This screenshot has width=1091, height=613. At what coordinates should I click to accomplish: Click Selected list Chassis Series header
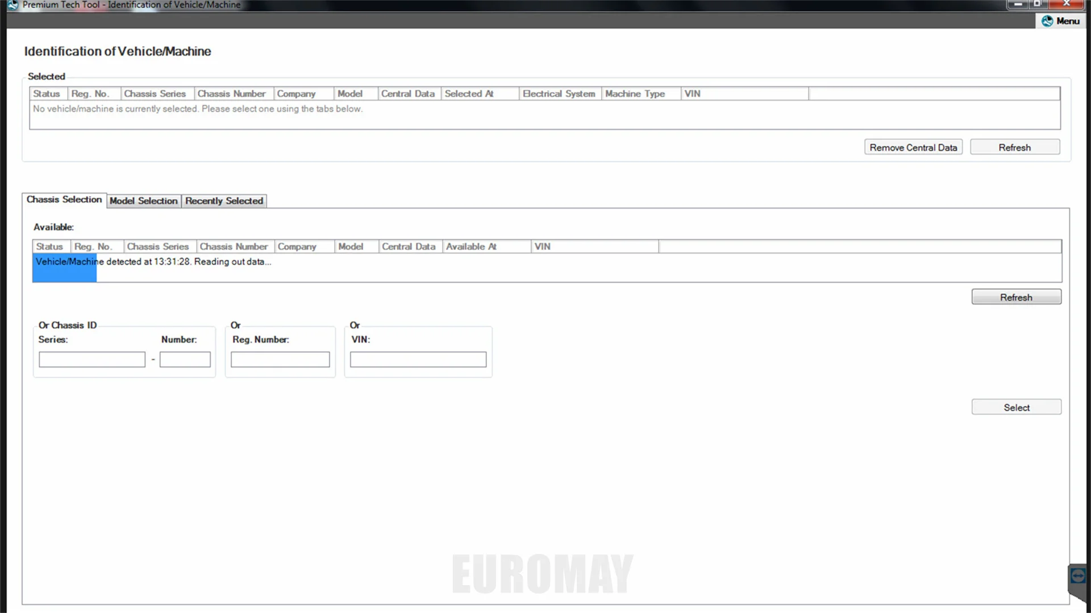(157, 94)
